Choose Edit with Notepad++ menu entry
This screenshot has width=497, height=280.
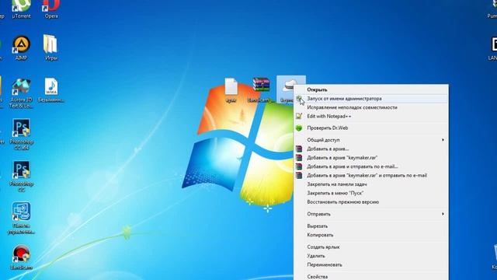pyautogui.click(x=371, y=116)
